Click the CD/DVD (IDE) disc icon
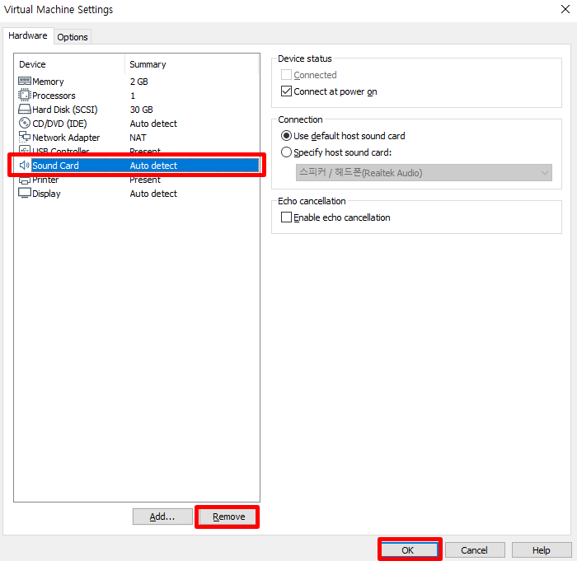This screenshot has height=561, width=577. pos(24,123)
